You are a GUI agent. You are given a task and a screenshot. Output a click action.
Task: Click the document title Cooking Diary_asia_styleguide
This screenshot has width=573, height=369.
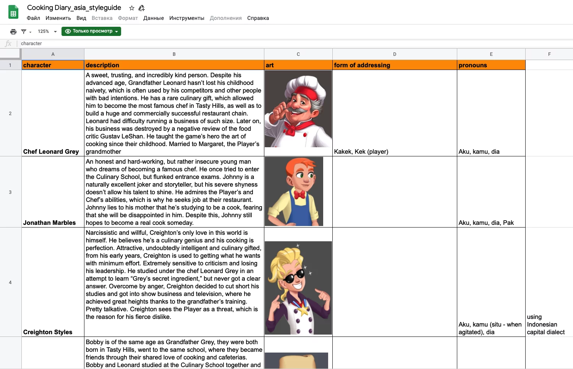[74, 8]
